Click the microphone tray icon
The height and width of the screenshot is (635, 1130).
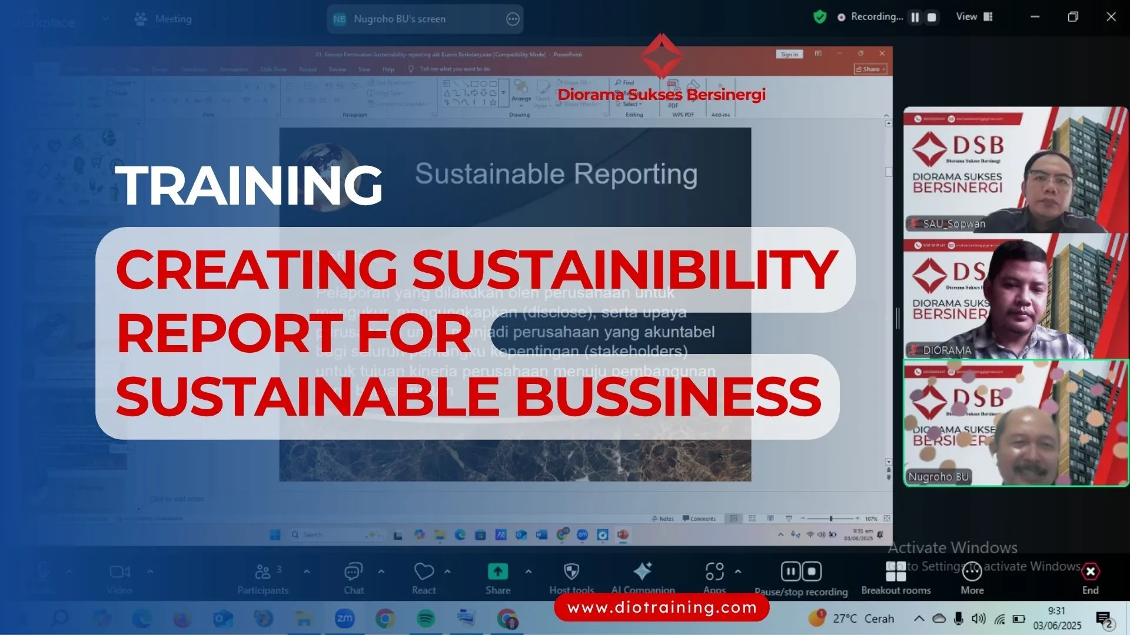click(959, 619)
